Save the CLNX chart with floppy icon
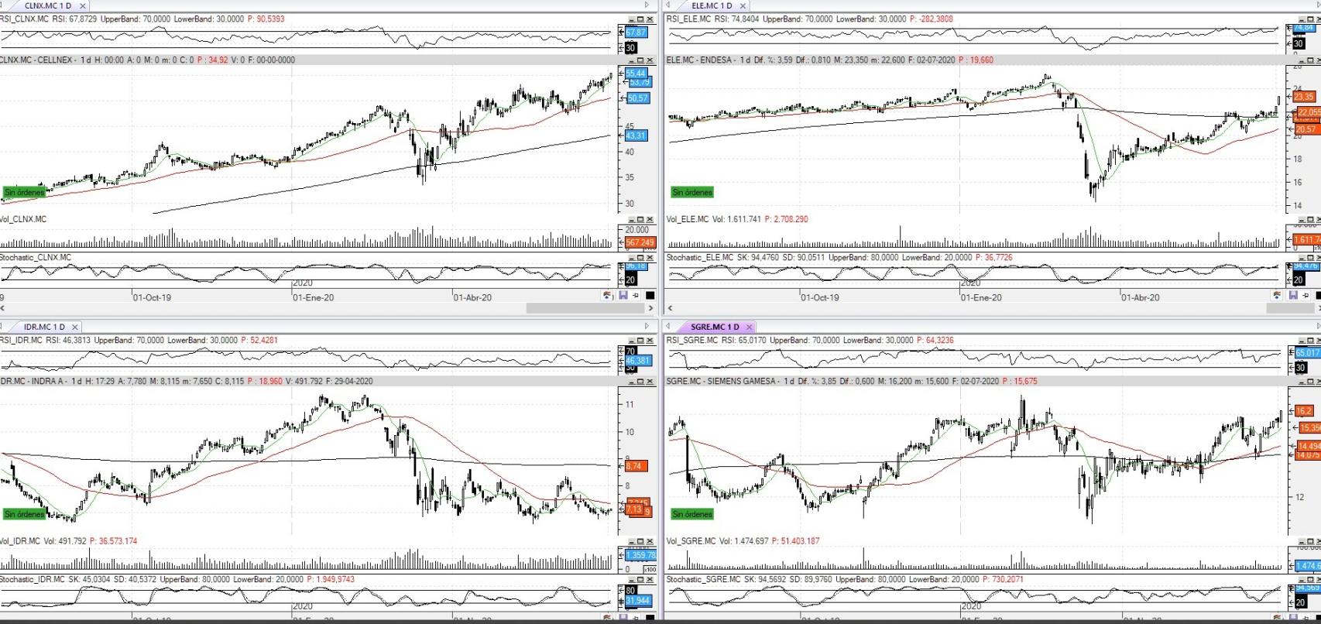This screenshot has width=1321, height=624. pos(623,296)
